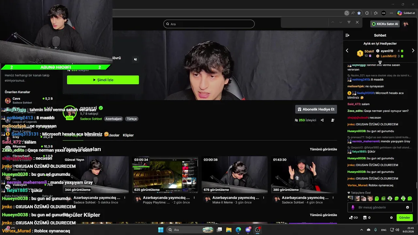Screen dimensions: 418x235
Task: Send chat message with Gönder button
Action: (x=405, y=218)
